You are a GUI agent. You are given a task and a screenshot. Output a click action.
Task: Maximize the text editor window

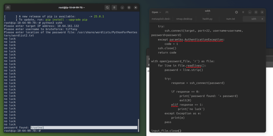[x=256, y=12]
